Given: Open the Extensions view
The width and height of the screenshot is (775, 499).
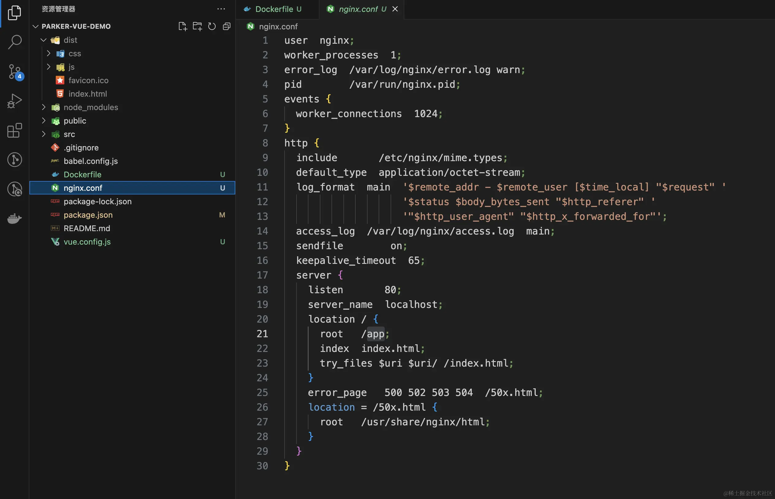Looking at the screenshot, I should click(14, 131).
